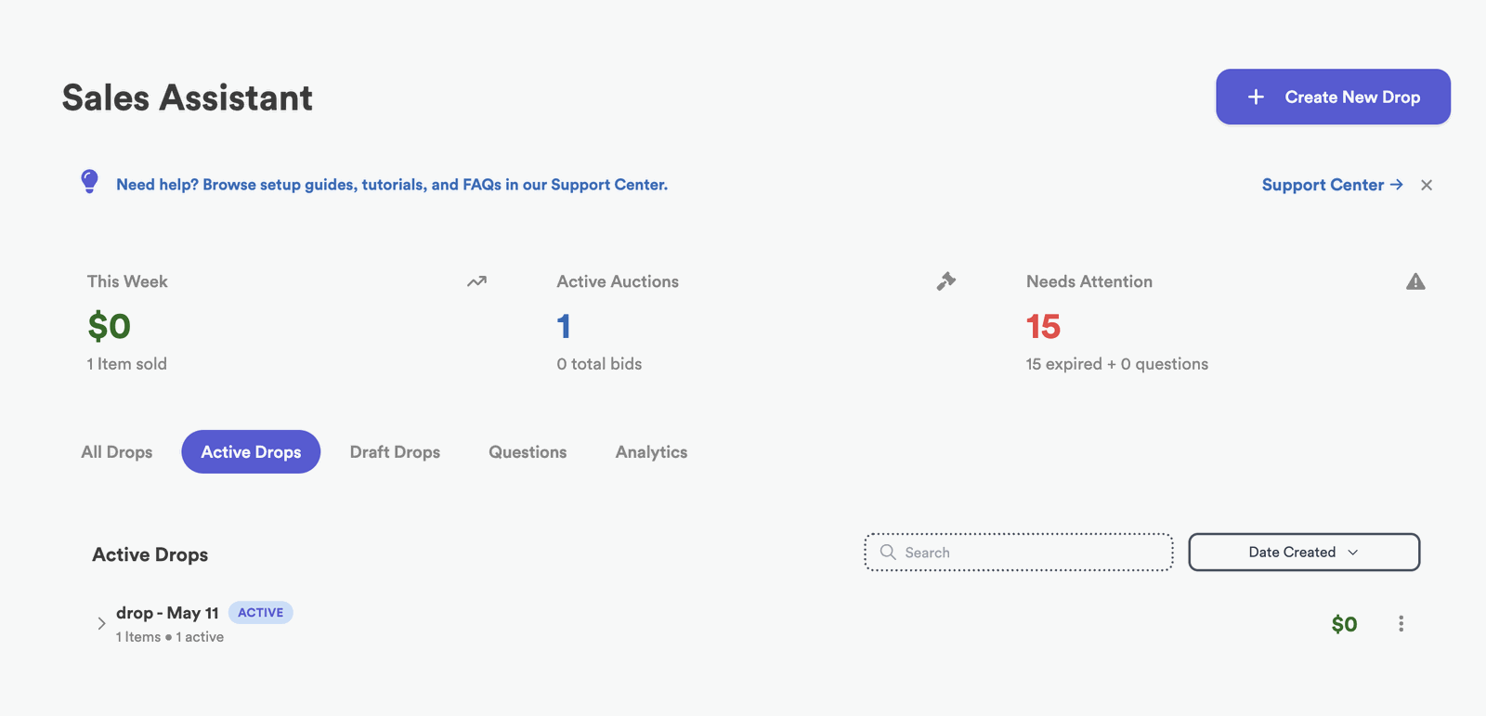Click the Needs Attention count 15
Viewport: 1486px width, 716px height.
[1043, 326]
